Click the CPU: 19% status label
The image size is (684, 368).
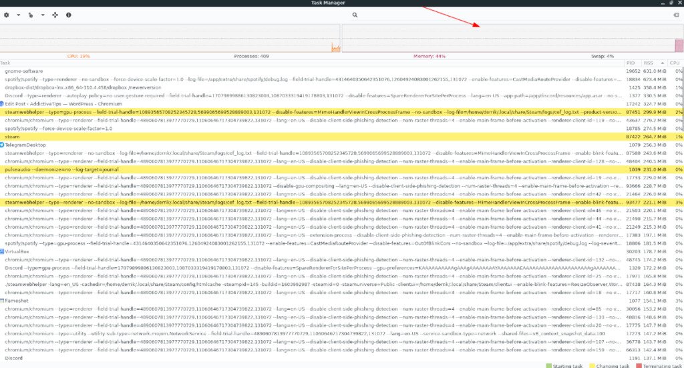click(79, 56)
